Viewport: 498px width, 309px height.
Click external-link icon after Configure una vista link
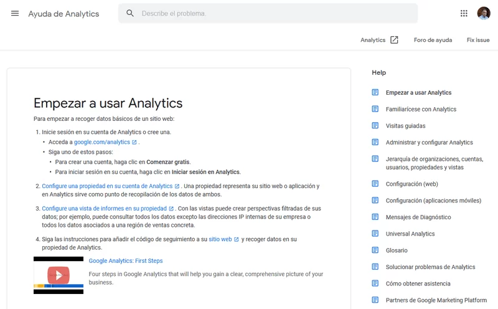[171, 209]
